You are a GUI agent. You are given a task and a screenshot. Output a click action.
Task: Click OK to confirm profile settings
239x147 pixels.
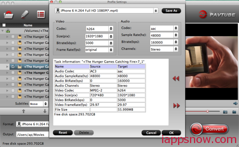tap(171, 133)
